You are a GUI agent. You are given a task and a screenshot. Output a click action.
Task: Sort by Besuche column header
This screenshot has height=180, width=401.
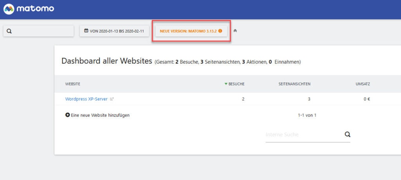point(236,84)
